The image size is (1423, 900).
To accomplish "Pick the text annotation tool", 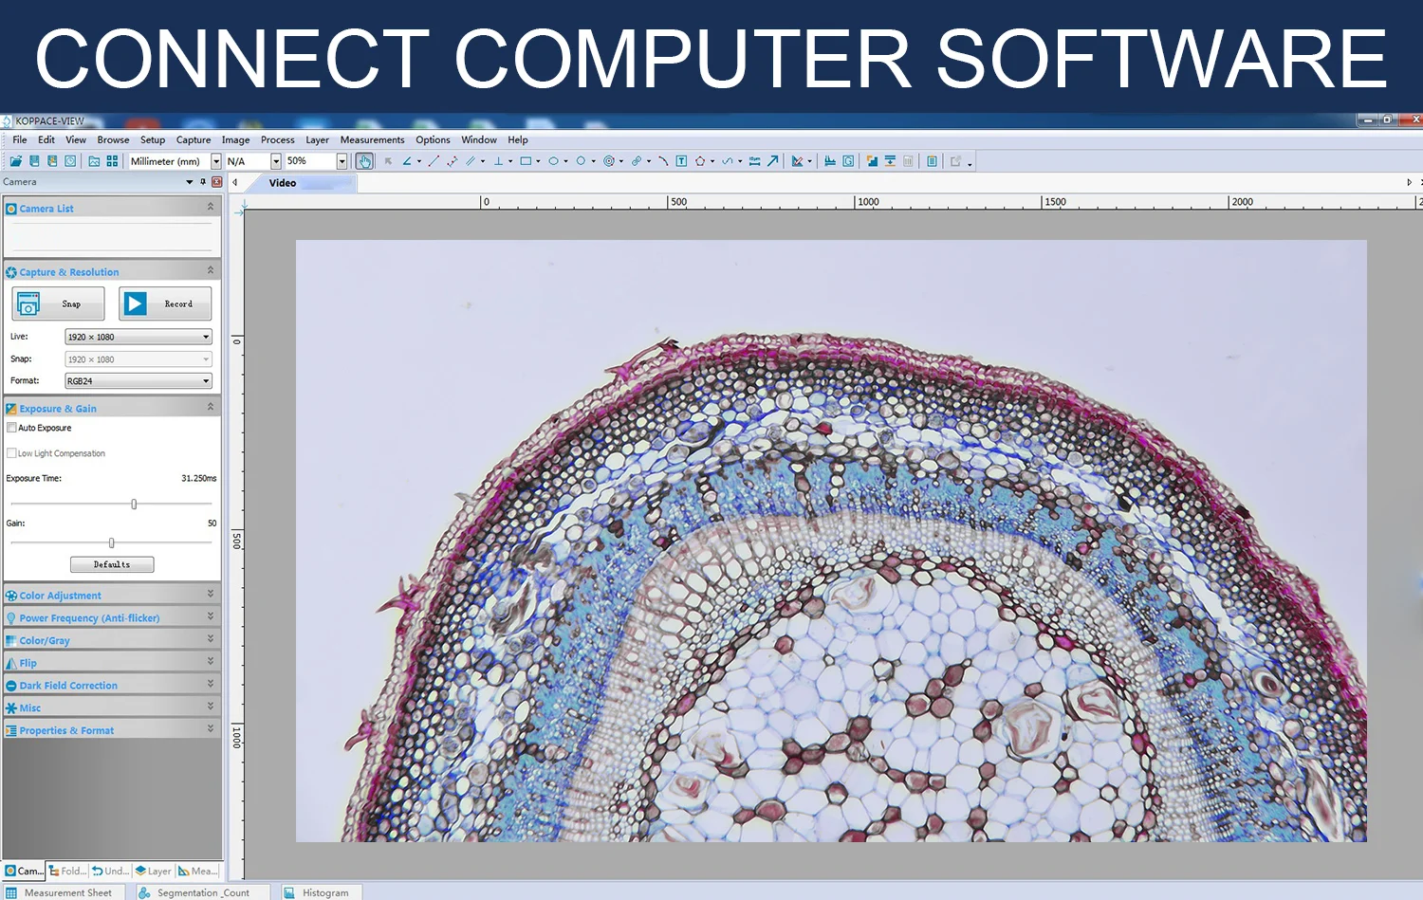I will (x=681, y=161).
